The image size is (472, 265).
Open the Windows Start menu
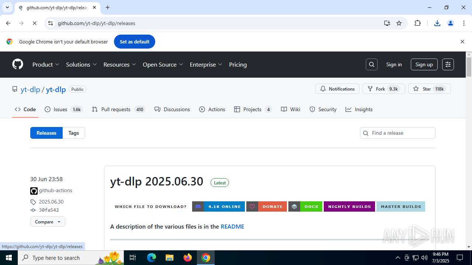(x=9, y=258)
